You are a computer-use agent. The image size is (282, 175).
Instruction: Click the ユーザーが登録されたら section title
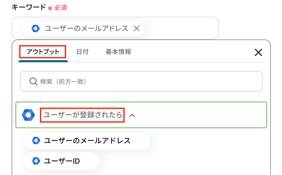[82, 115]
